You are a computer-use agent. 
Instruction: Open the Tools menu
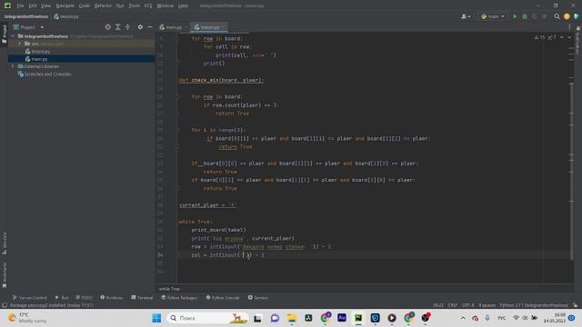(135, 5)
